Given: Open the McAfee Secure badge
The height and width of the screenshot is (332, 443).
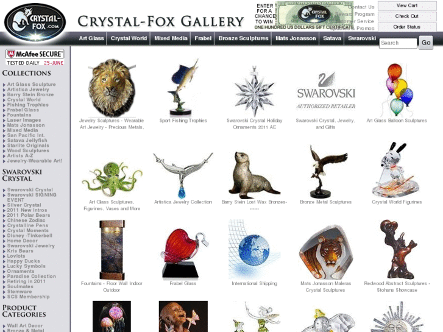Looking at the screenshot, I should click(x=35, y=57).
